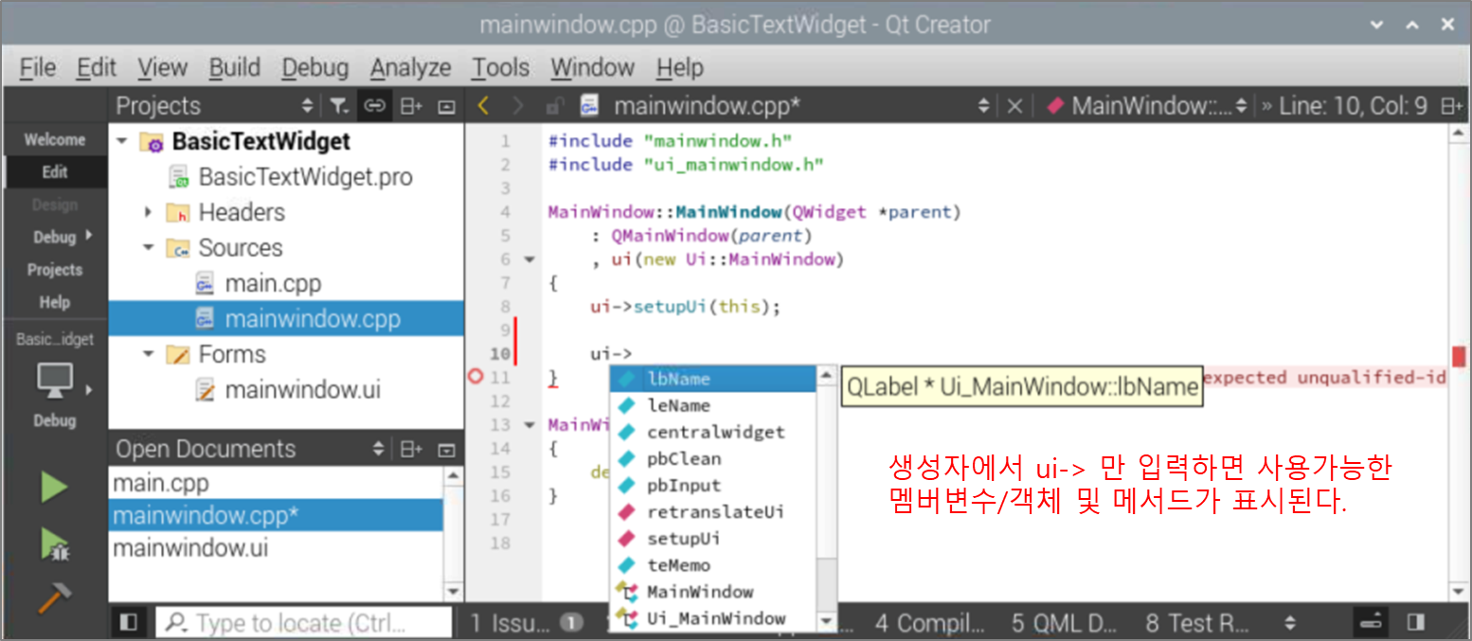The width and height of the screenshot is (1472, 641).
Task: Toggle synchronize with editor link icon
Action: pos(375,106)
